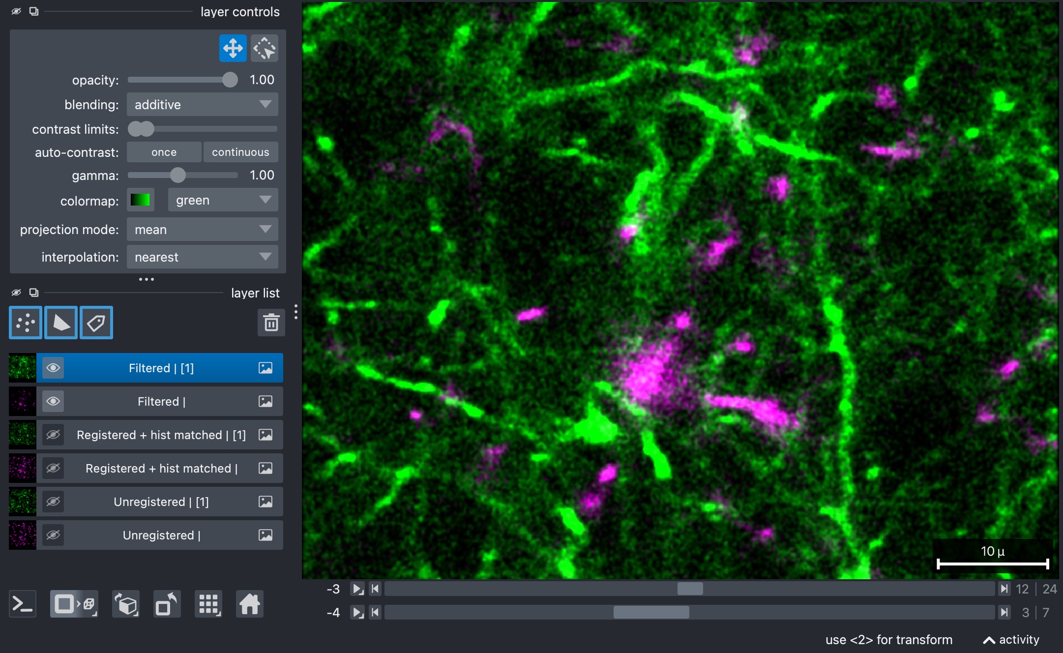Reset view with home icon

click(250, 604)
